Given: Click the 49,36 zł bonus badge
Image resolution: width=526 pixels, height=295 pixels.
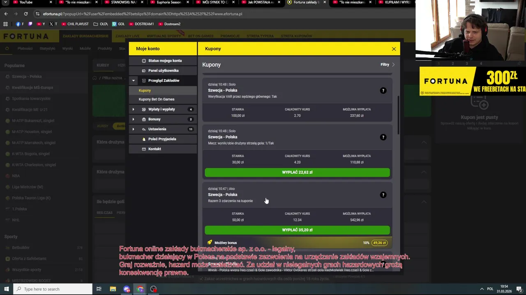Looking at the screenshot, I should click(379, 243).
